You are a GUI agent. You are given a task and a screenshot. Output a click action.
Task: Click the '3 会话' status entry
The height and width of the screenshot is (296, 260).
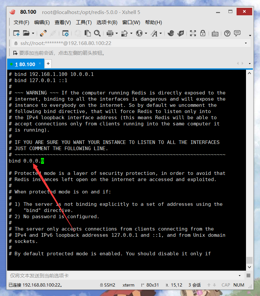click(195, 285)
